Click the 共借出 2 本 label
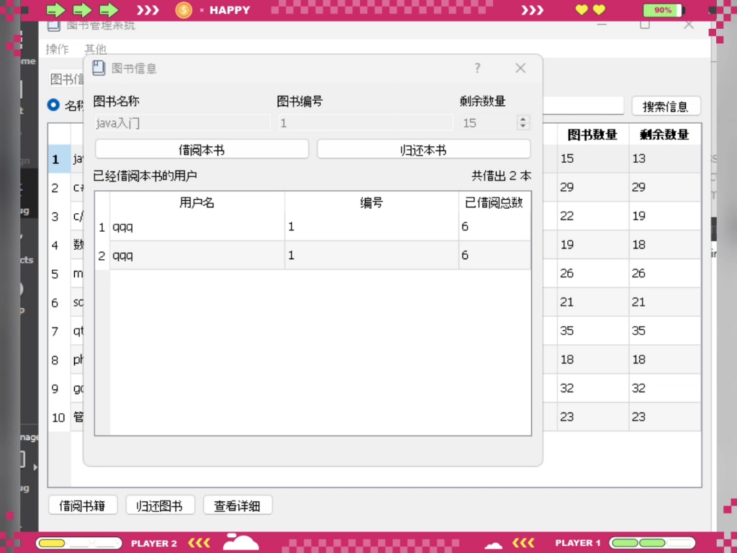 point(501,176)
